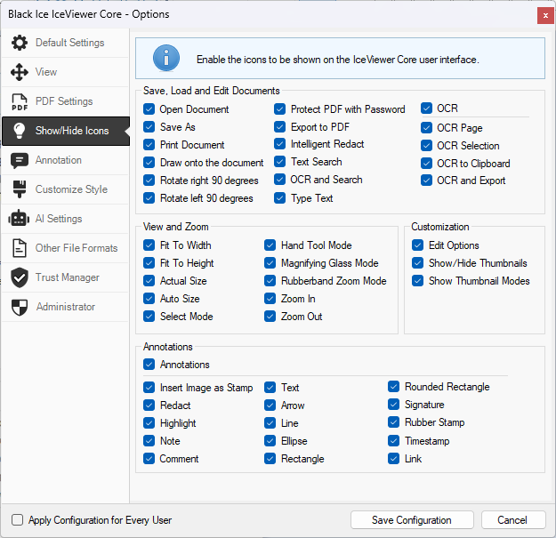The image size is (556, 538).
Task: Uncheck Draw onto the document
Action: click(x=149, y=163)
